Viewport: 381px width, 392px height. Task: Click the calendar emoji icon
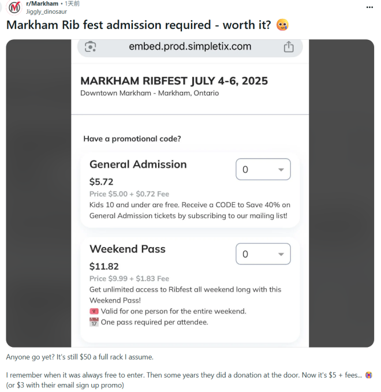94,322
